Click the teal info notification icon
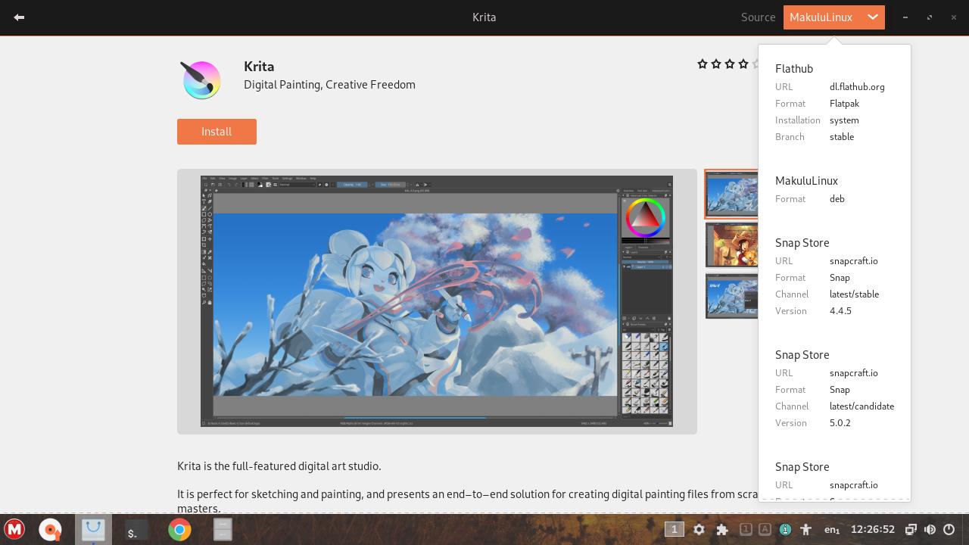969x545 pixels. click(785, 529)
